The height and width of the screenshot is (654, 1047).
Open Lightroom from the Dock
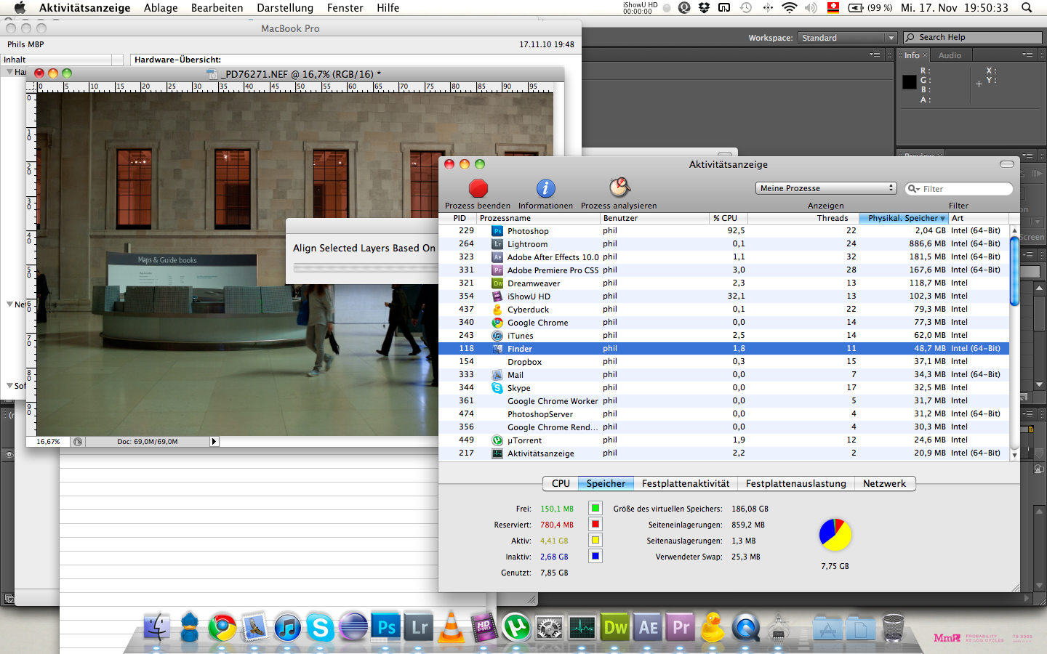tap(420, 627)
